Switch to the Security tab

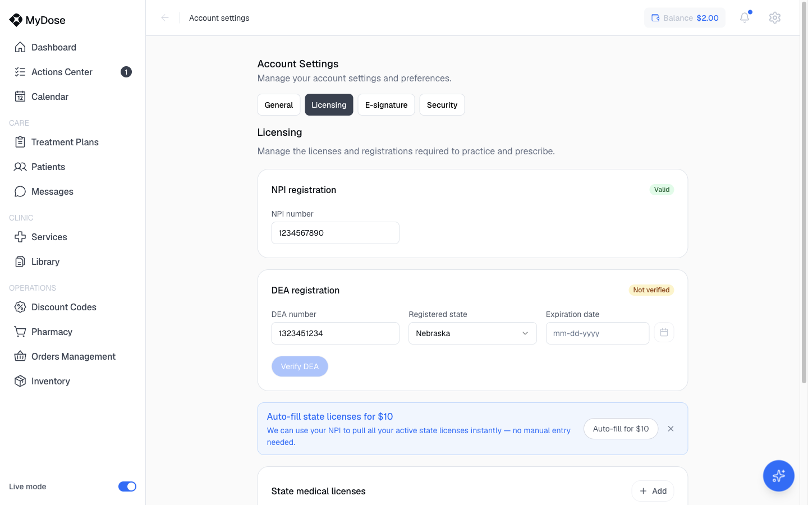[x=442, y=105]
